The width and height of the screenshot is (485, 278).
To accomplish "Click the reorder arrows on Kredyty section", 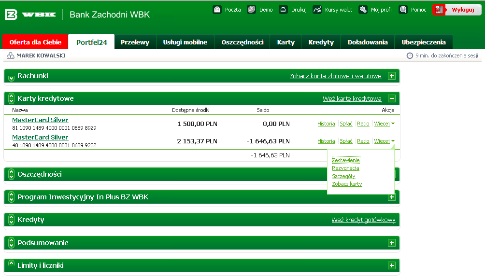I will point(11,220).
